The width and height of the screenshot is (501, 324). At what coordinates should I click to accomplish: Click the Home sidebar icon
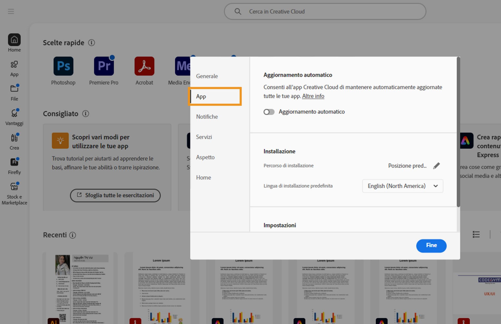[14, 40]
